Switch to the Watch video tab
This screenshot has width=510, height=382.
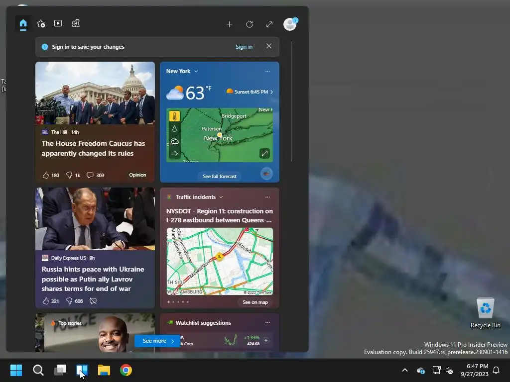pos(58,23)
